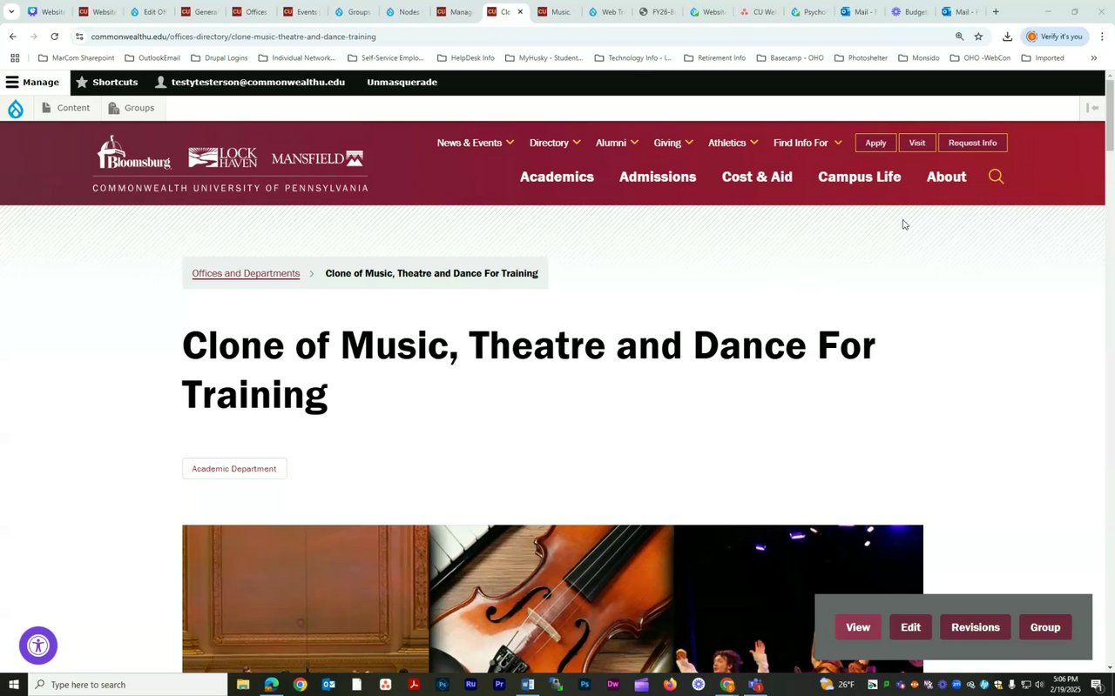Image resolution: width=1115 pixels, height=696 pixels.
Task: Click the address bar URL field
Action: [514, 37]
